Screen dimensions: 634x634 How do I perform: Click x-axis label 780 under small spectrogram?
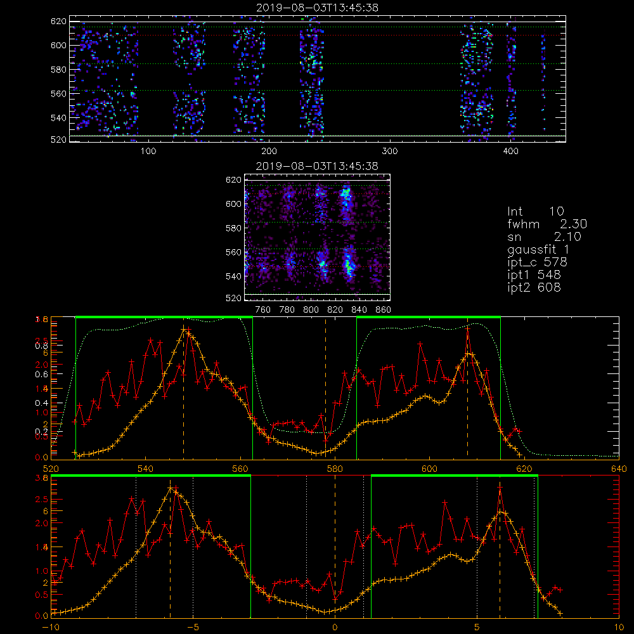pyautogui.click(x=287, y=310)
